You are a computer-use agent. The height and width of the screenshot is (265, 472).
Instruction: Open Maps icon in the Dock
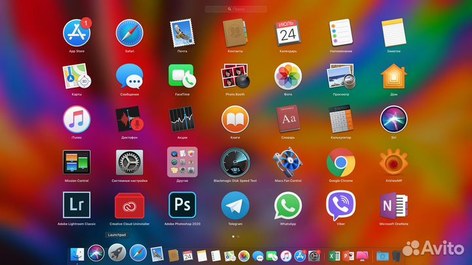(229, 256)
